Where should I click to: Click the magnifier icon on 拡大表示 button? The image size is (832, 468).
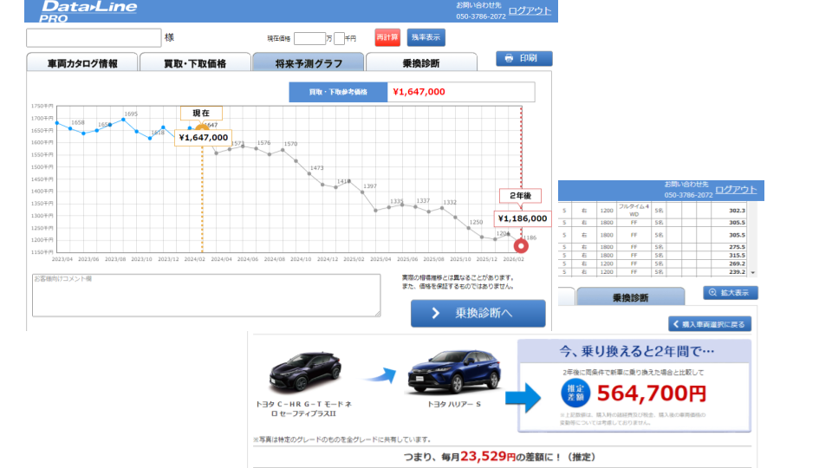pos(713,293)
